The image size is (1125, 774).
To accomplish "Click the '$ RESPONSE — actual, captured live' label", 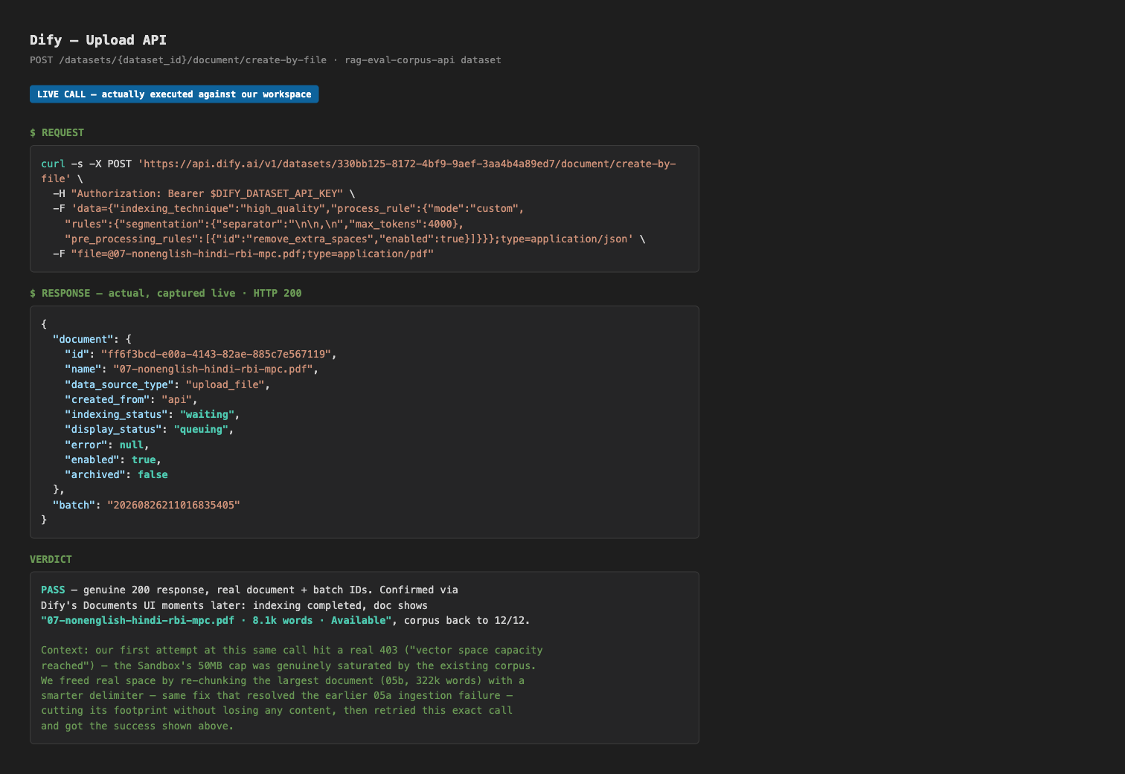I will (x=166, y=293).
